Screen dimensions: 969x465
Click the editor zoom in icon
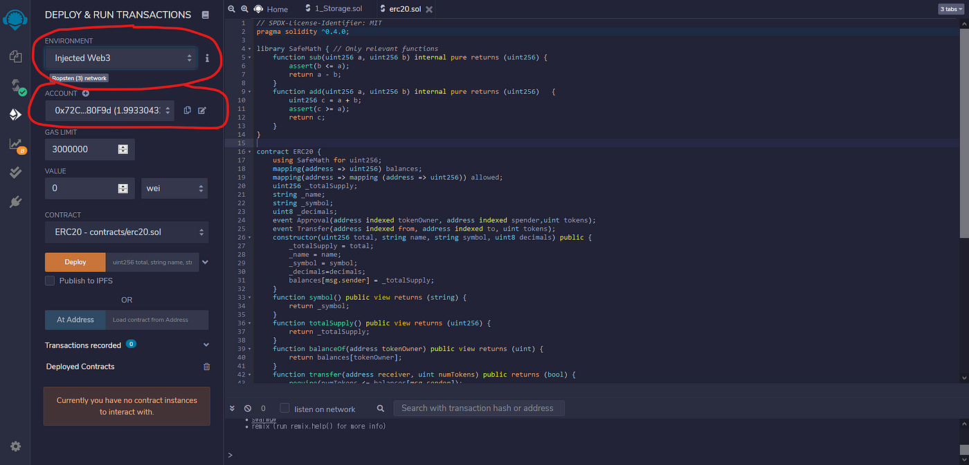click(x=244, y=9)
